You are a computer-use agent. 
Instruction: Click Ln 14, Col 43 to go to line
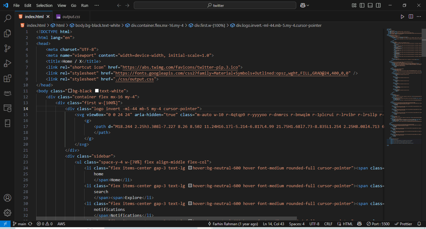274,224
